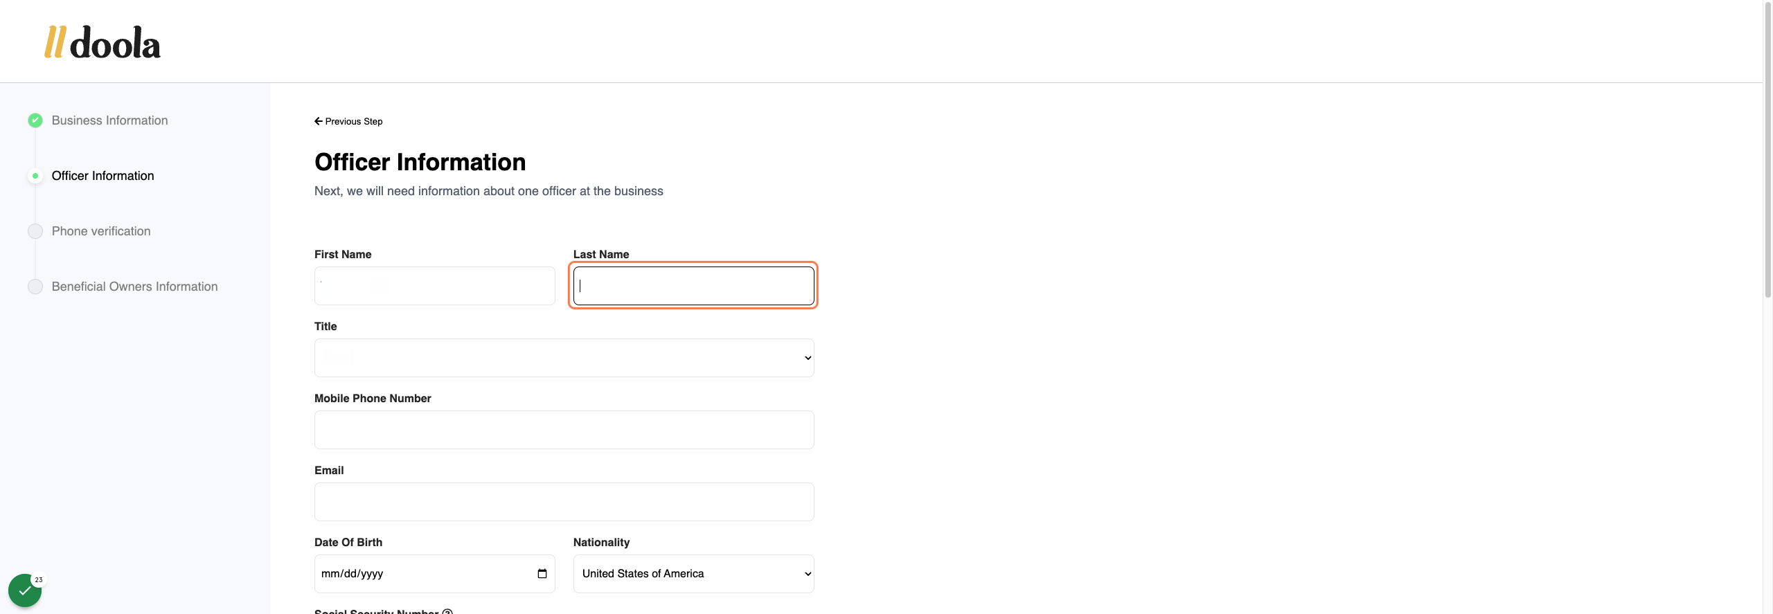The height and width of the screenshot is (614, 1773).
Task: Click the page vertical scrollbar
Action: (1767, 149)
